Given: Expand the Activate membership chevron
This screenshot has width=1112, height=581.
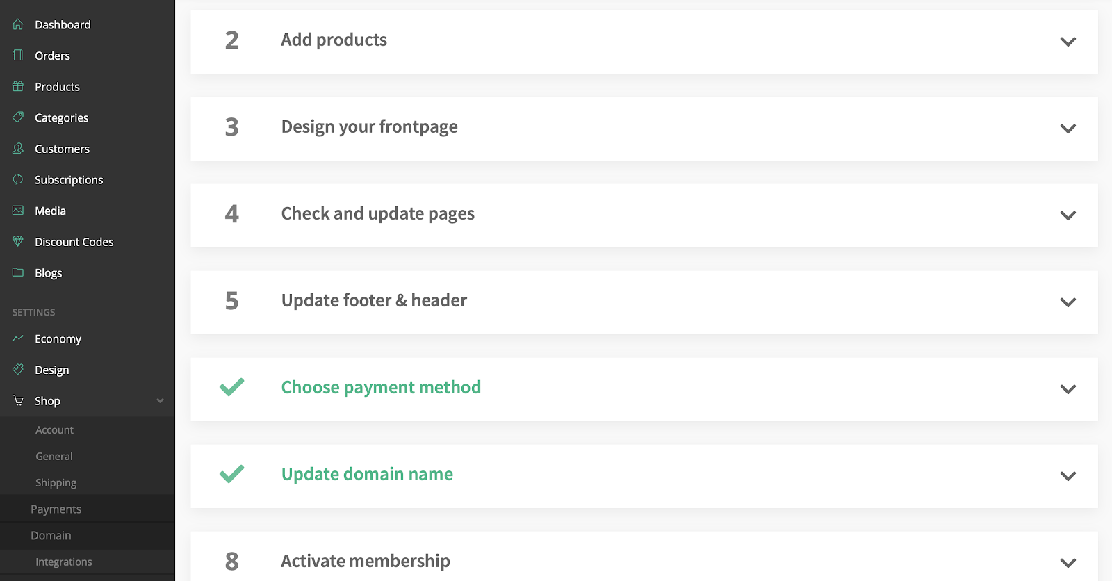Looking at the screenshot, I should point(1068,563).
